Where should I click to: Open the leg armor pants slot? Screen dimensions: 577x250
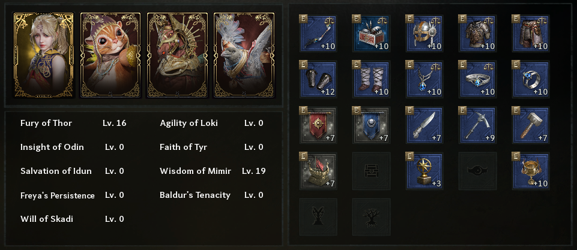(x=530, y=34)
